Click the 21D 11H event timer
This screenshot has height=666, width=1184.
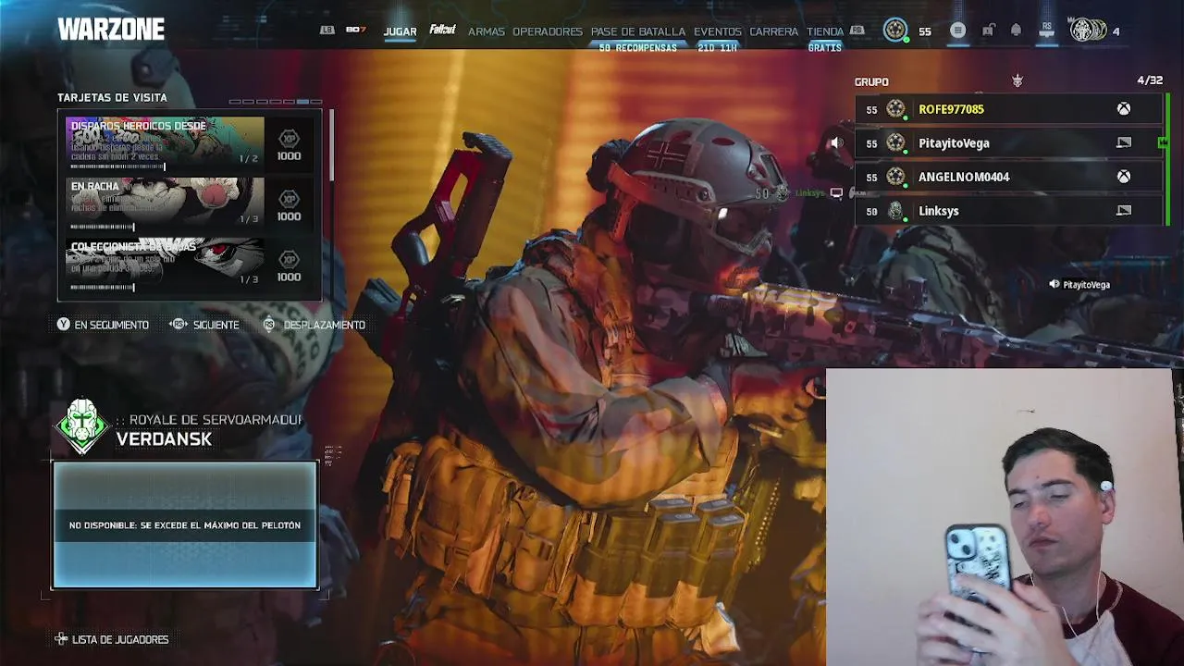pos(718,48)
